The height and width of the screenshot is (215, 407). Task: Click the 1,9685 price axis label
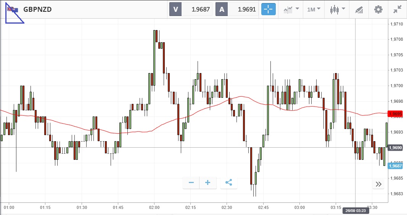coord(397,178)
